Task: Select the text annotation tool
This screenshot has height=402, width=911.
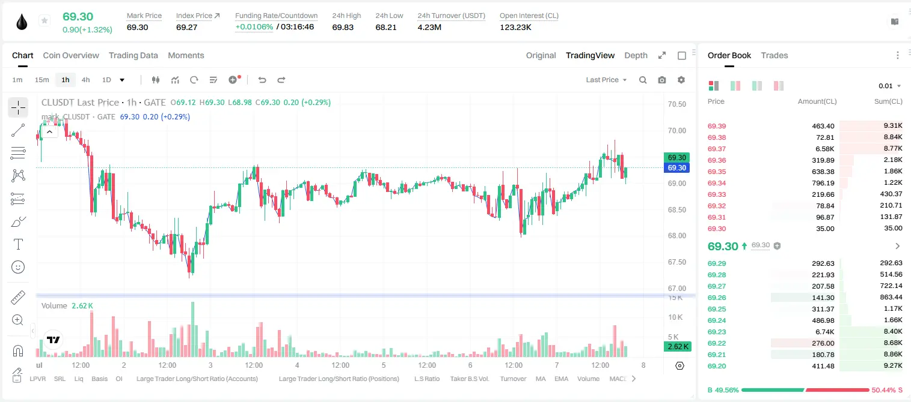Action: click(x=18, y=244)
